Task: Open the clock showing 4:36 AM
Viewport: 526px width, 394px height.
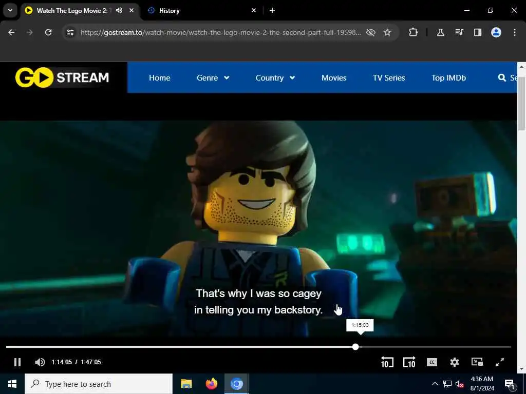Action: coord(482,384)
